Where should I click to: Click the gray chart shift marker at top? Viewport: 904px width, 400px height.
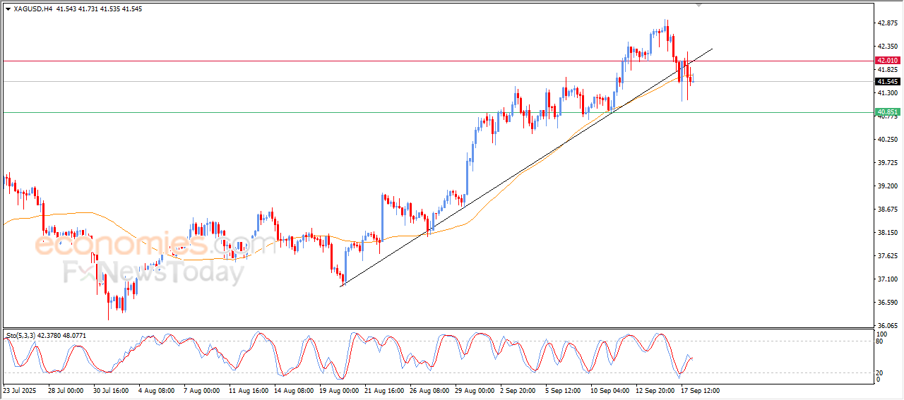699,5
